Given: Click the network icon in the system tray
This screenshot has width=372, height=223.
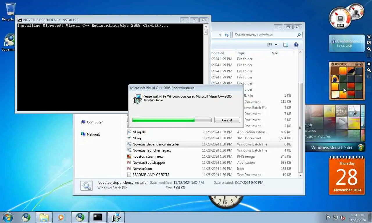Looking at the screenshot, I should pyautogui.click(x=336, y=217).
